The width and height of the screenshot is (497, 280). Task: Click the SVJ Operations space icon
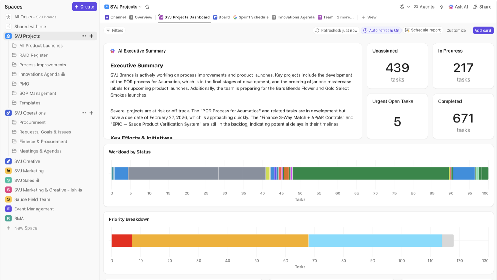(9, 113)
